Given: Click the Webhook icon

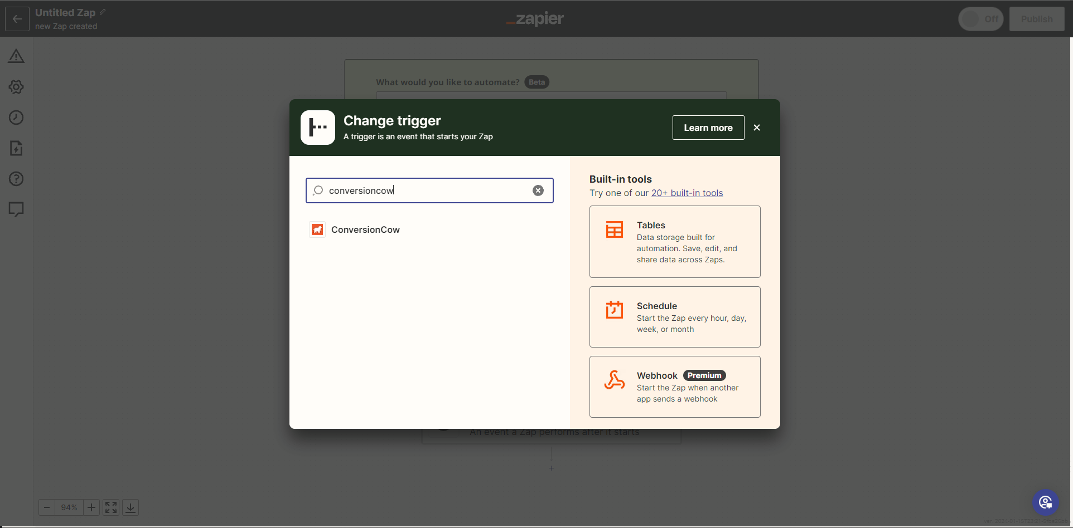Looking at the screenshot, I should pyautogui.click(x=615, y=380).
